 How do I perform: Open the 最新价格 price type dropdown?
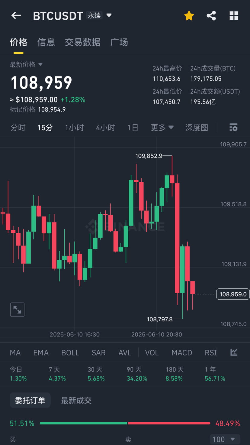coord(26,64)
